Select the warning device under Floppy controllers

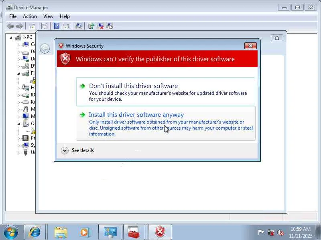click(33, 81)
